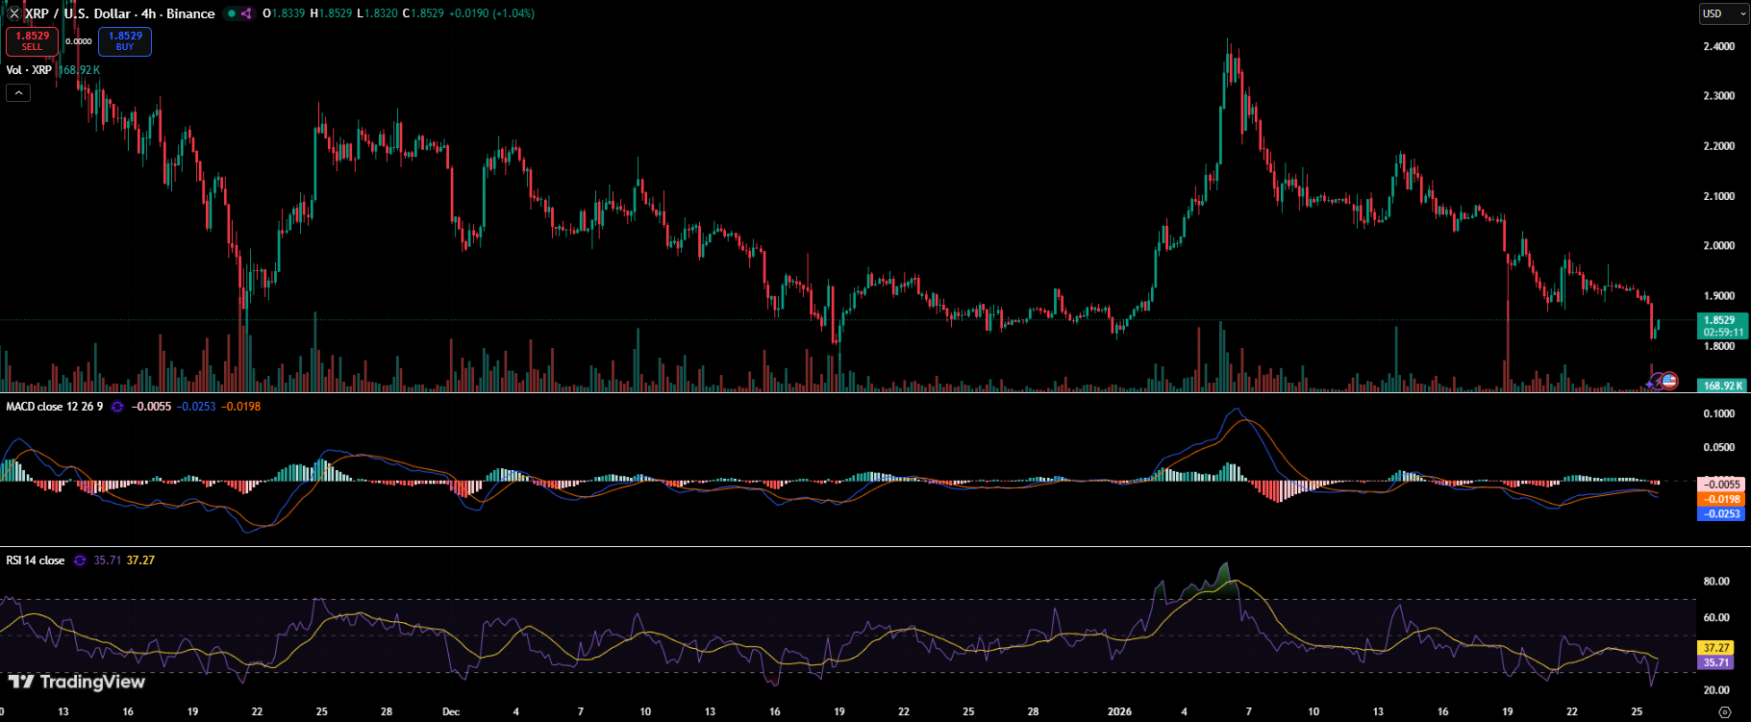Click the 1.8529 SELL button
Screen dimensions: 1751x722
[x=32, y=41]
